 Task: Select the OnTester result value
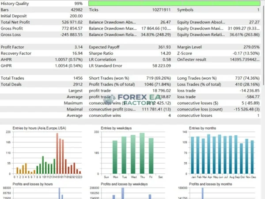tap(245, 60)
